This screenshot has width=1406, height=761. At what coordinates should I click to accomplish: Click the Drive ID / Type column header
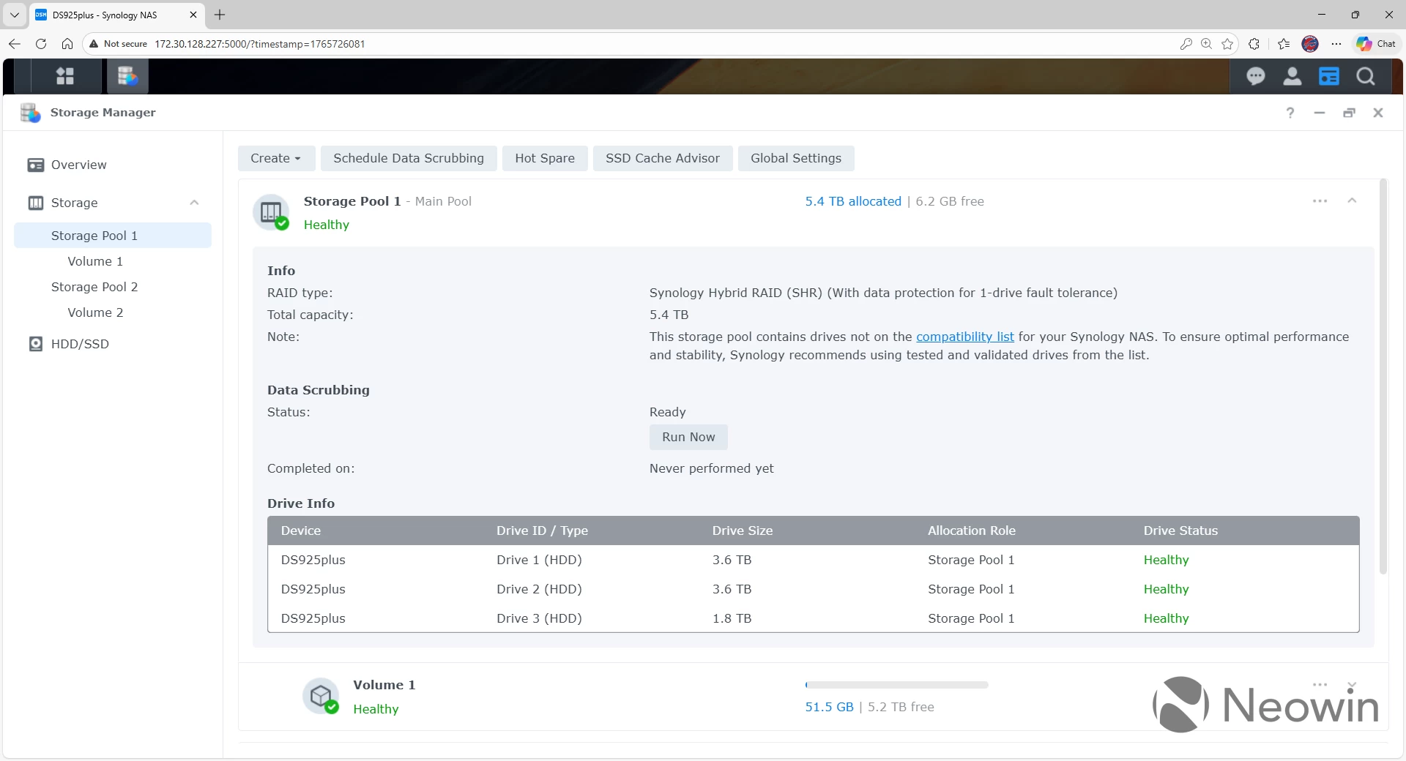point(542,531)
